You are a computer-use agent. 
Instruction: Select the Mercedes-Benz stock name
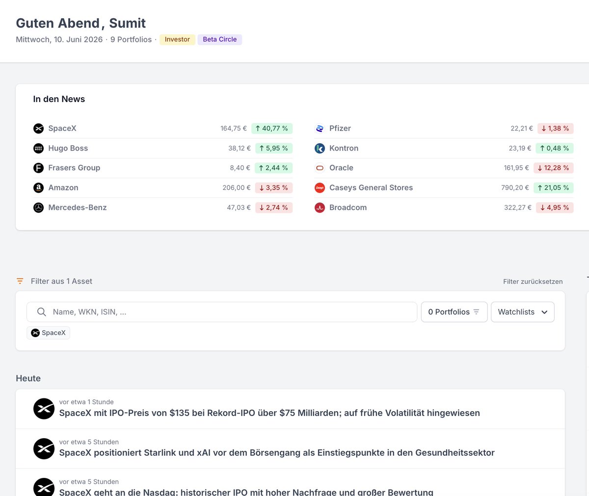[x=78, y=208]
